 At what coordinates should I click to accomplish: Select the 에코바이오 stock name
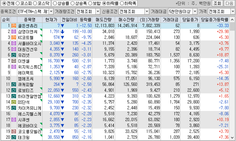pyautogui.click(x=27, y=126)
